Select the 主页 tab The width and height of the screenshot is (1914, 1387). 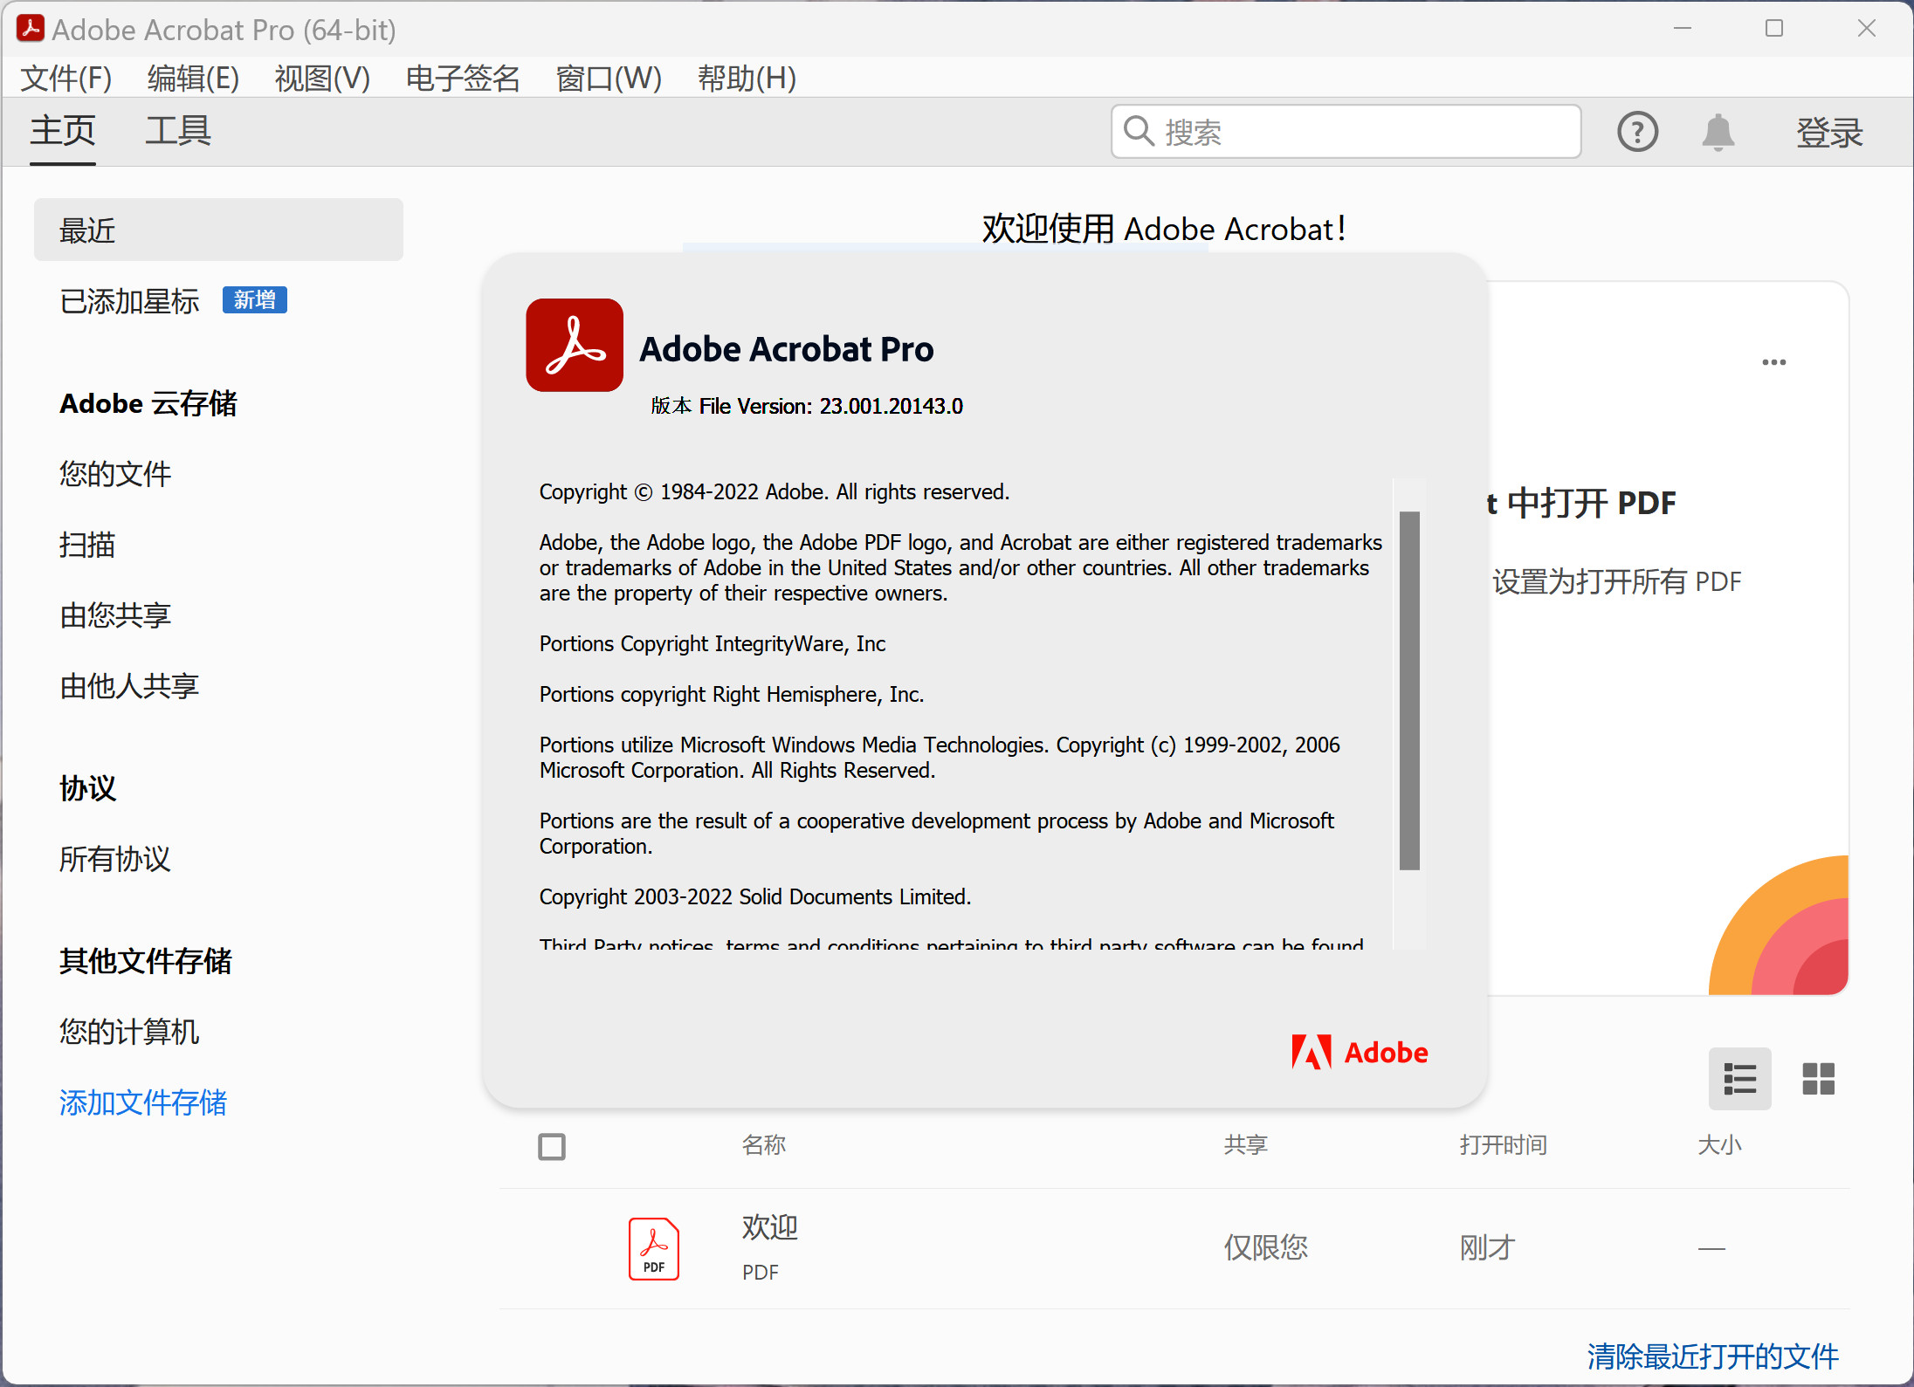click(61, 130)
